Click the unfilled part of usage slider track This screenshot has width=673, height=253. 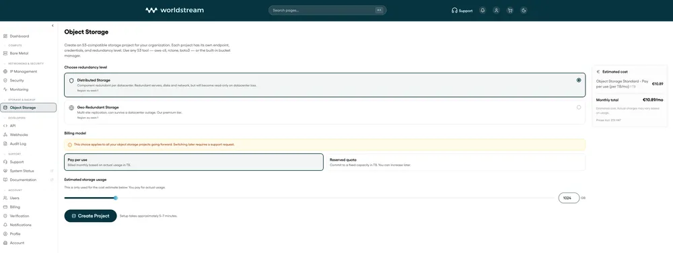click(336, 198)
